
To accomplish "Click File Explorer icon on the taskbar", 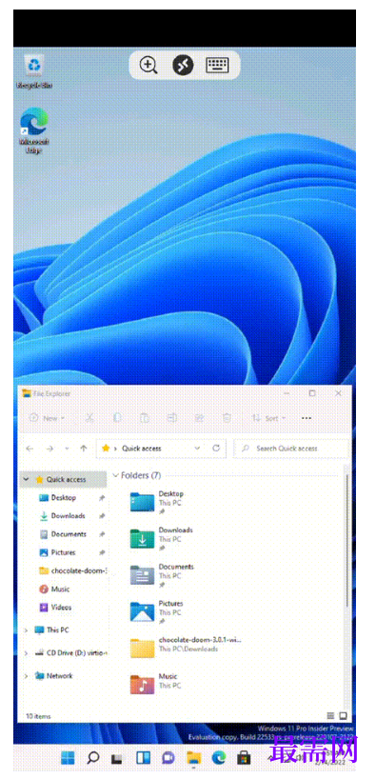I will point(193,758).
